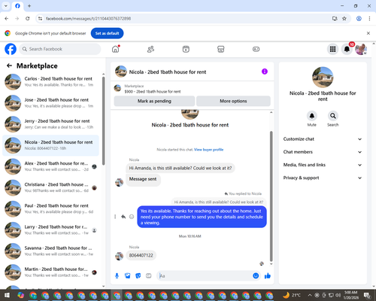This screenshot has width=376, height=301.
Task: Reload the page in Chrome
Action: [x=28, y=18]
